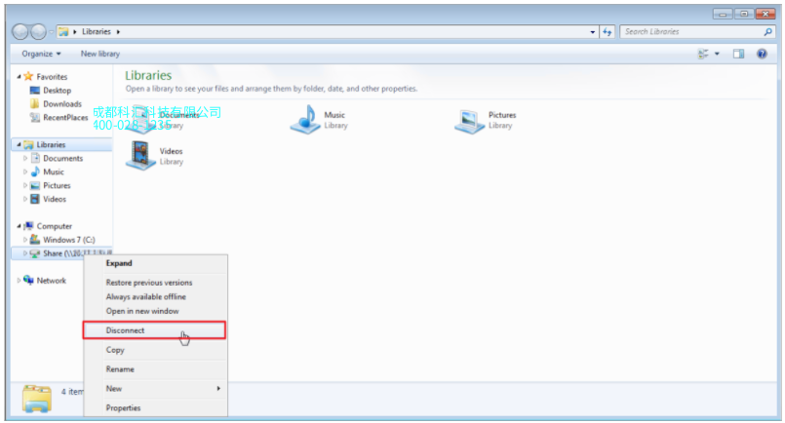Maximize the Explorer window

click(744, 14)
